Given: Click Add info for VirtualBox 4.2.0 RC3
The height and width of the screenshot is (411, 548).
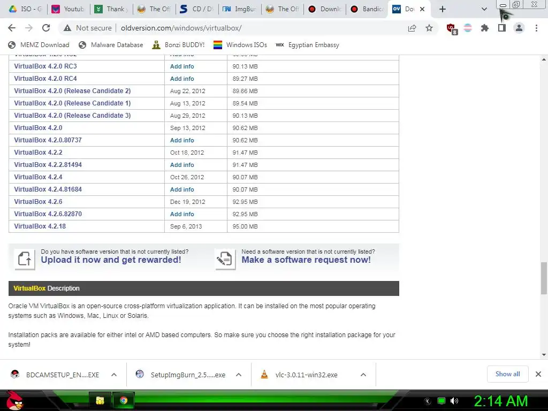Looking at the screenshot, I should (182, 66).
